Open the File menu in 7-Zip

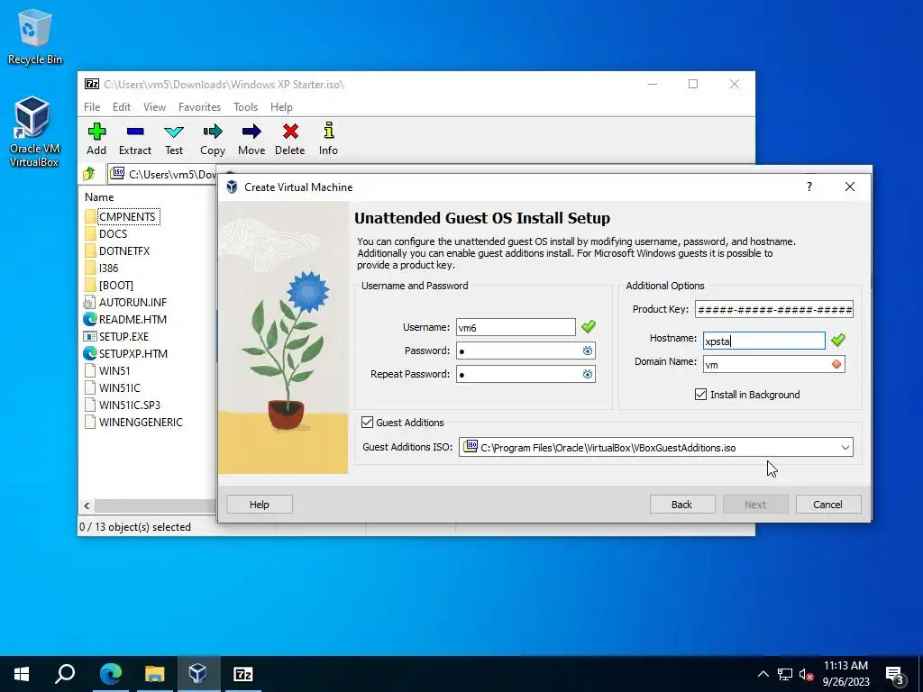pyautogui.click(x=92, y=107)
